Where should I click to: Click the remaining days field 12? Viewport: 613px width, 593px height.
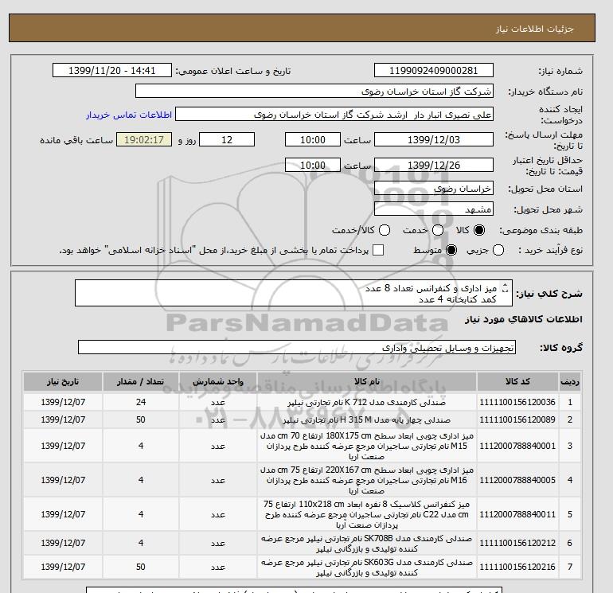pos(227,139)
